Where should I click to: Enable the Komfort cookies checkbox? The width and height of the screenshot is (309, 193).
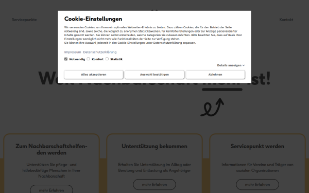pyautogui.click(x=88, y=59)
